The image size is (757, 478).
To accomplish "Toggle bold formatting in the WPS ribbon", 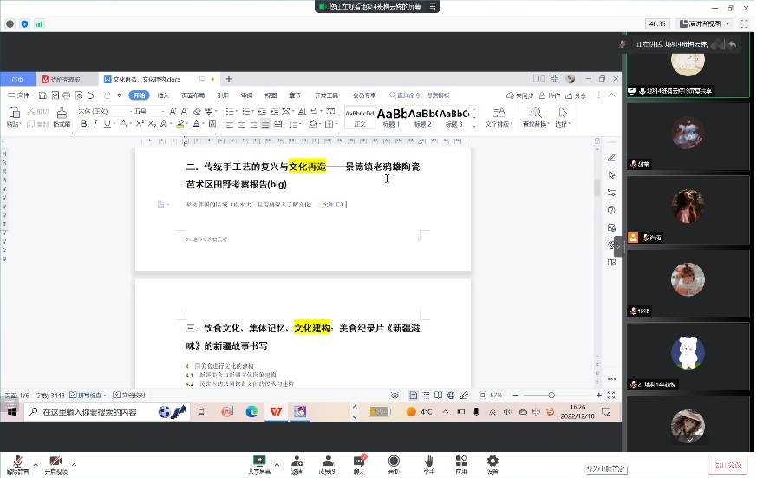I will coord(84,124).
